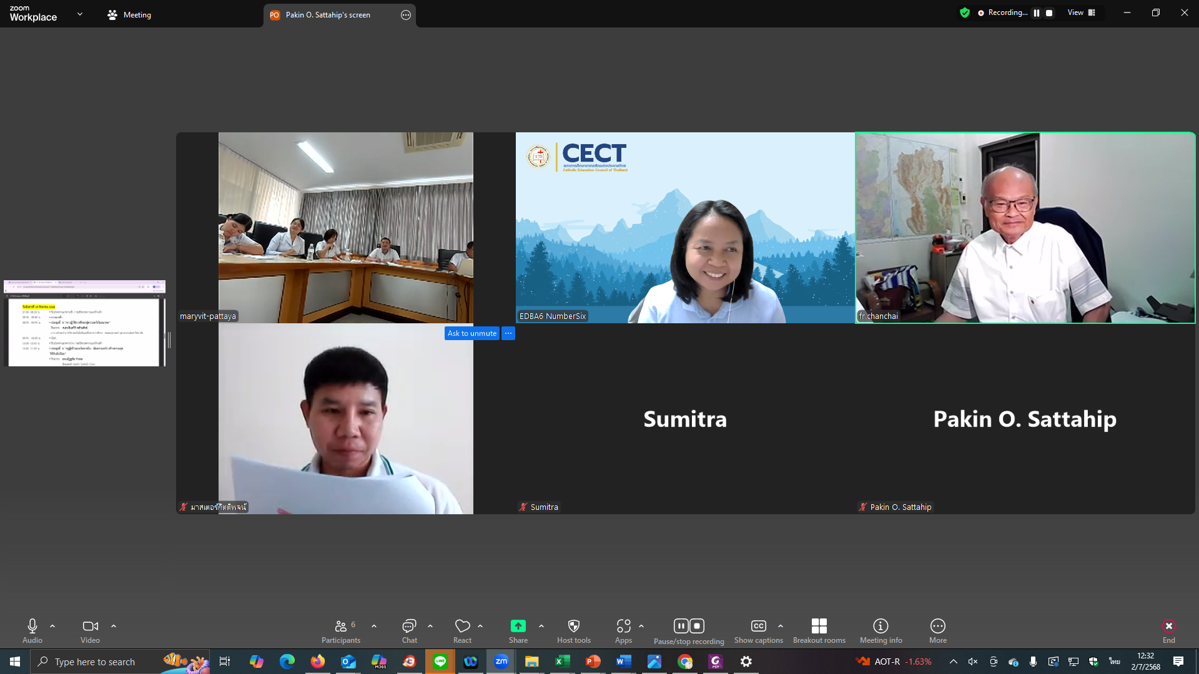Open Host tools shield icon
This screenshot has width=1199, height=674.
coord(573,630)
